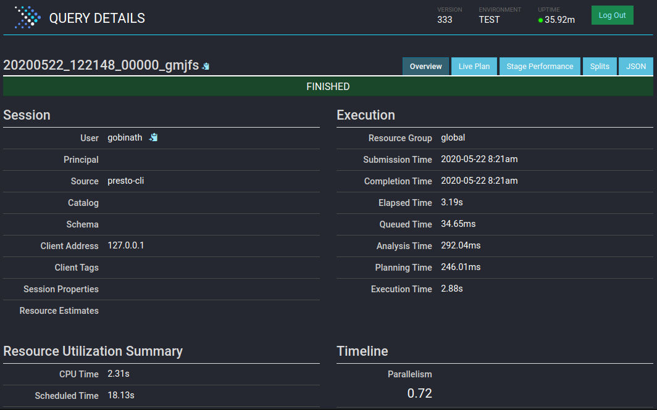The width and height of the screenshot is (657, 410).
Task: Click the environment value TEST
Action: [x=490, y=20]
